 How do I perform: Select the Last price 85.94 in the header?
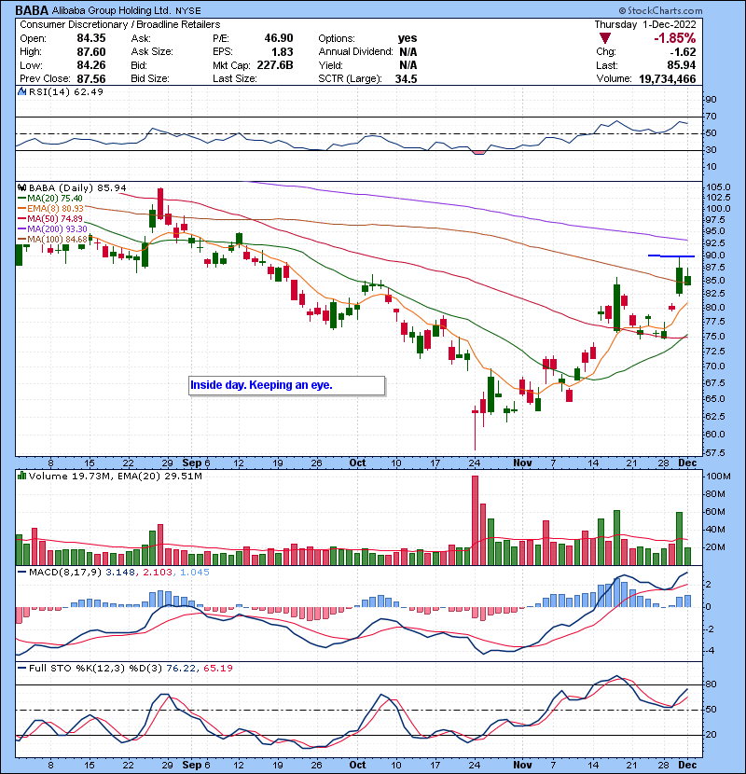point(682,65)
